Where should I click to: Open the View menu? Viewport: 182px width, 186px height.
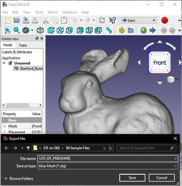(x=27, y=12)
